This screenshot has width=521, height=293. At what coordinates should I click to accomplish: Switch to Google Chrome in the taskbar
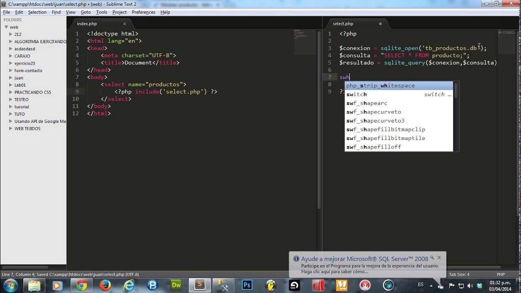coord(81,285)
